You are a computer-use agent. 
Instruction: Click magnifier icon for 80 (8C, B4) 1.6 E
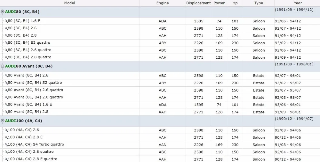(x=6, y=21)
